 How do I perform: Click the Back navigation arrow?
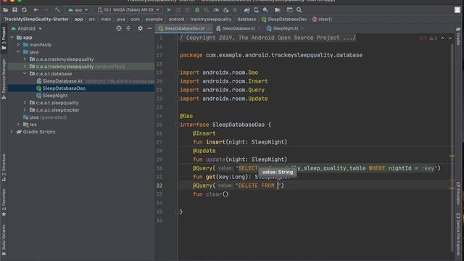click(x=36, y=10)
